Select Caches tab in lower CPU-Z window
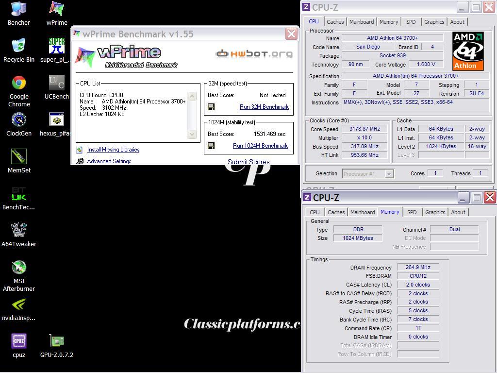Image resolution: width=497 pixels, height=373 pixels. [336, 212]
